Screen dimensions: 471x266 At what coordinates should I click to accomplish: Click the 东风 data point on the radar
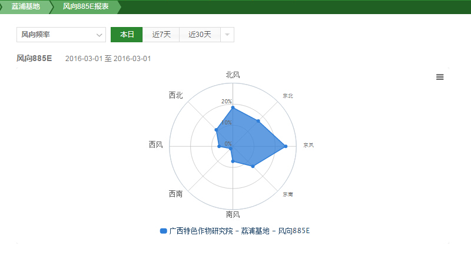coord(286,146)
